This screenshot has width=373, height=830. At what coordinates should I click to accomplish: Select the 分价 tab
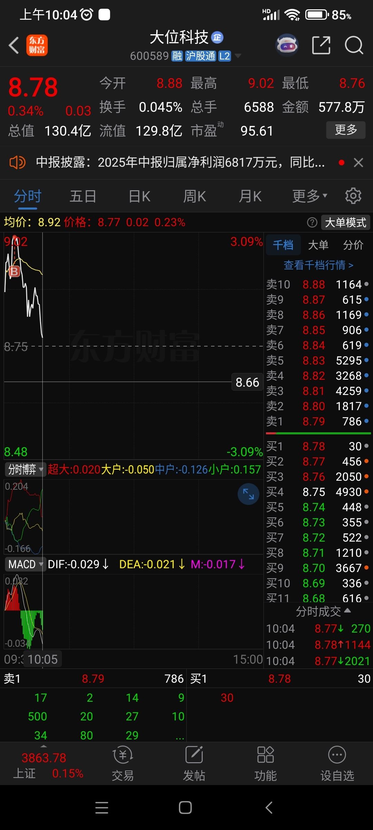[353, 245]
